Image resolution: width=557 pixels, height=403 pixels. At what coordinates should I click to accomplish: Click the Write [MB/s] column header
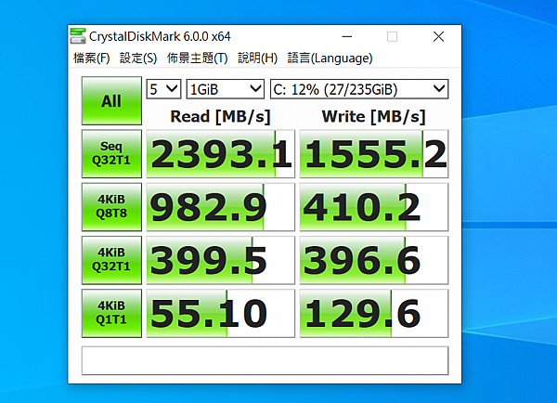pyautogui.click(x=374, y=117)
